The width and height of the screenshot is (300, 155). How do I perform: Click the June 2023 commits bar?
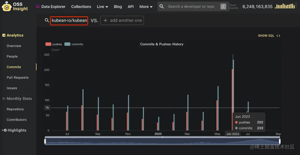pyautogui.click(x=233, y=86)
